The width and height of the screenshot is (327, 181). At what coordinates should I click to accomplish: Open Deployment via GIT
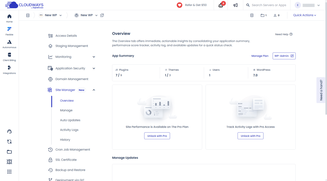(70, 180)
